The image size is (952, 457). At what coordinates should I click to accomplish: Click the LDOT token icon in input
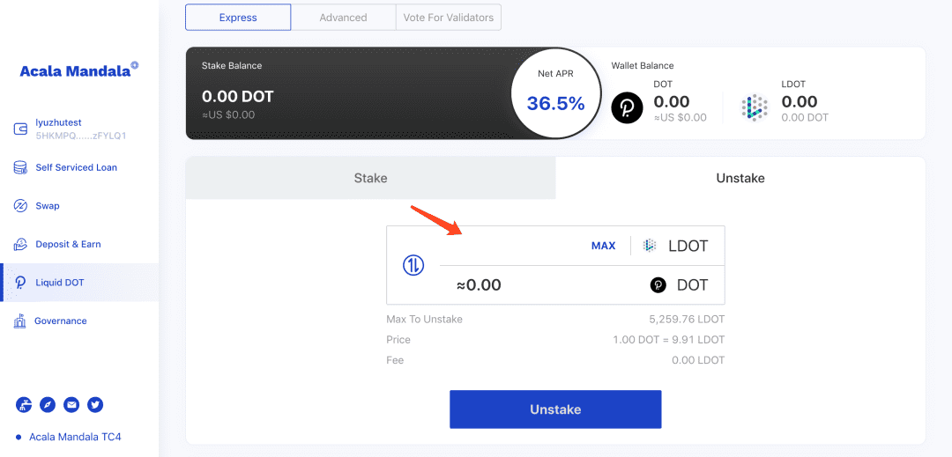coord(650,246)
